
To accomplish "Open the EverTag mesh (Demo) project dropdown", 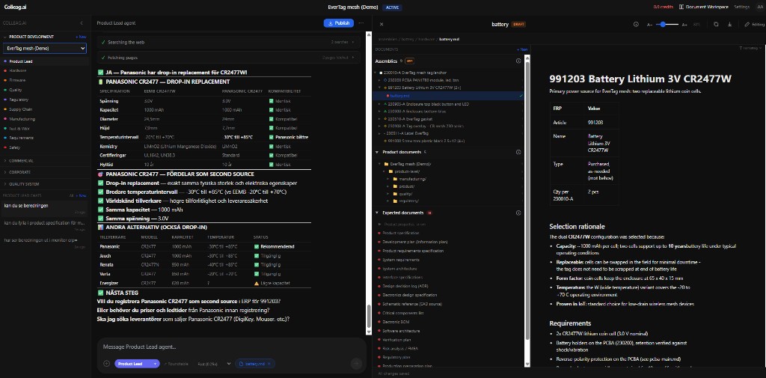I will tap(45, 49).
